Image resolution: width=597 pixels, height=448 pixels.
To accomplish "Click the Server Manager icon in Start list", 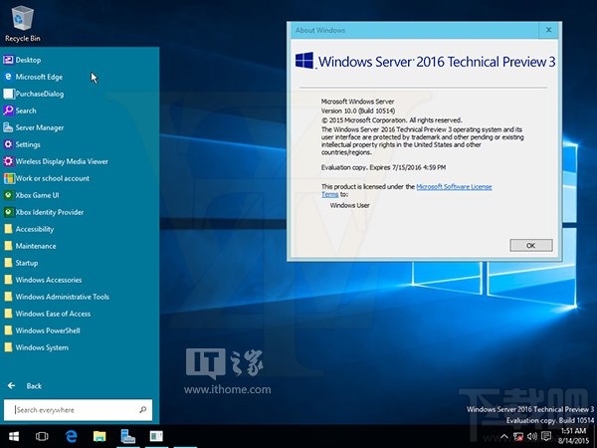I will point(8,127).
